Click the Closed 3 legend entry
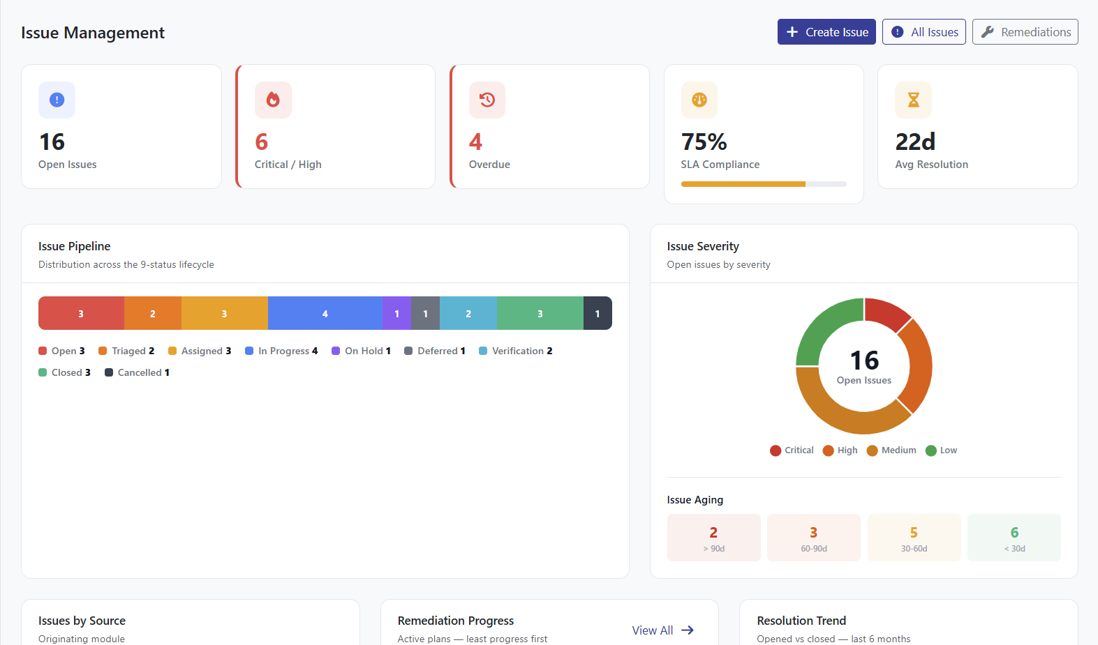The width and height of the screenshot is (1098, 645). pos(64,372)
